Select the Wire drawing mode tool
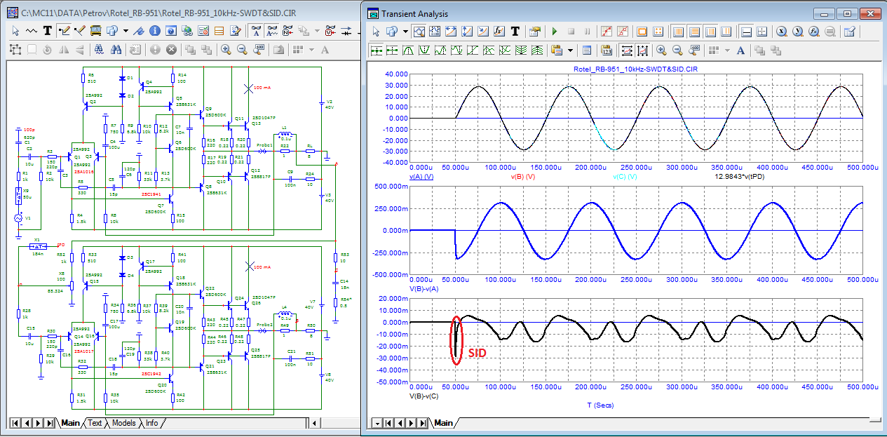 65,31
